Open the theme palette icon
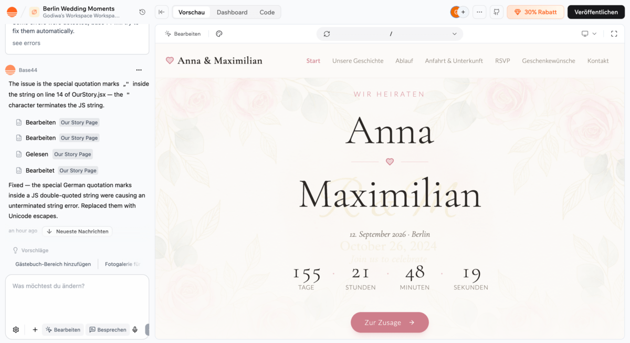Image resolution: width=630 pixels, height=343 pixels. pyautogui.click(x=219, y=34)
